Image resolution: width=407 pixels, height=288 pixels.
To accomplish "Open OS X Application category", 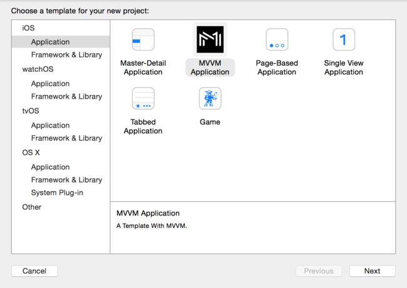I will click(x=50, y=167).
